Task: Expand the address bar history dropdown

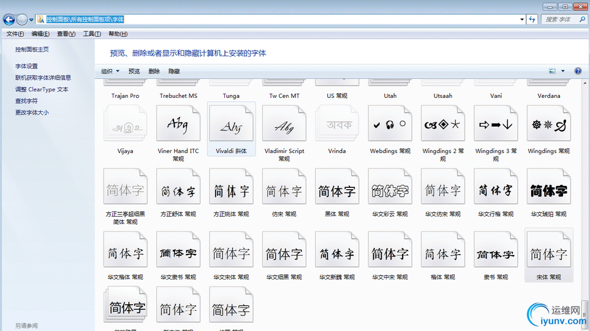Action: 522,19
